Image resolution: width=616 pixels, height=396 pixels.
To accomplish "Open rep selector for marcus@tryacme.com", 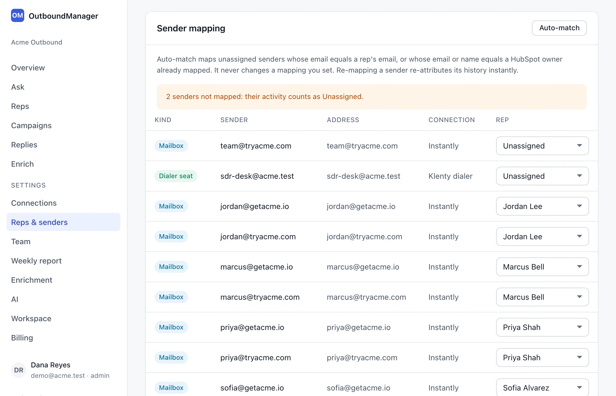I will (x=542, y=297).
